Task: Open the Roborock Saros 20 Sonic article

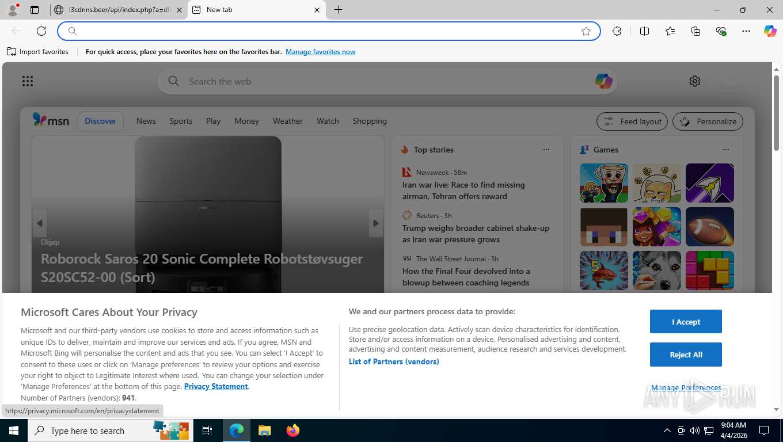Action: pos(202,268)
